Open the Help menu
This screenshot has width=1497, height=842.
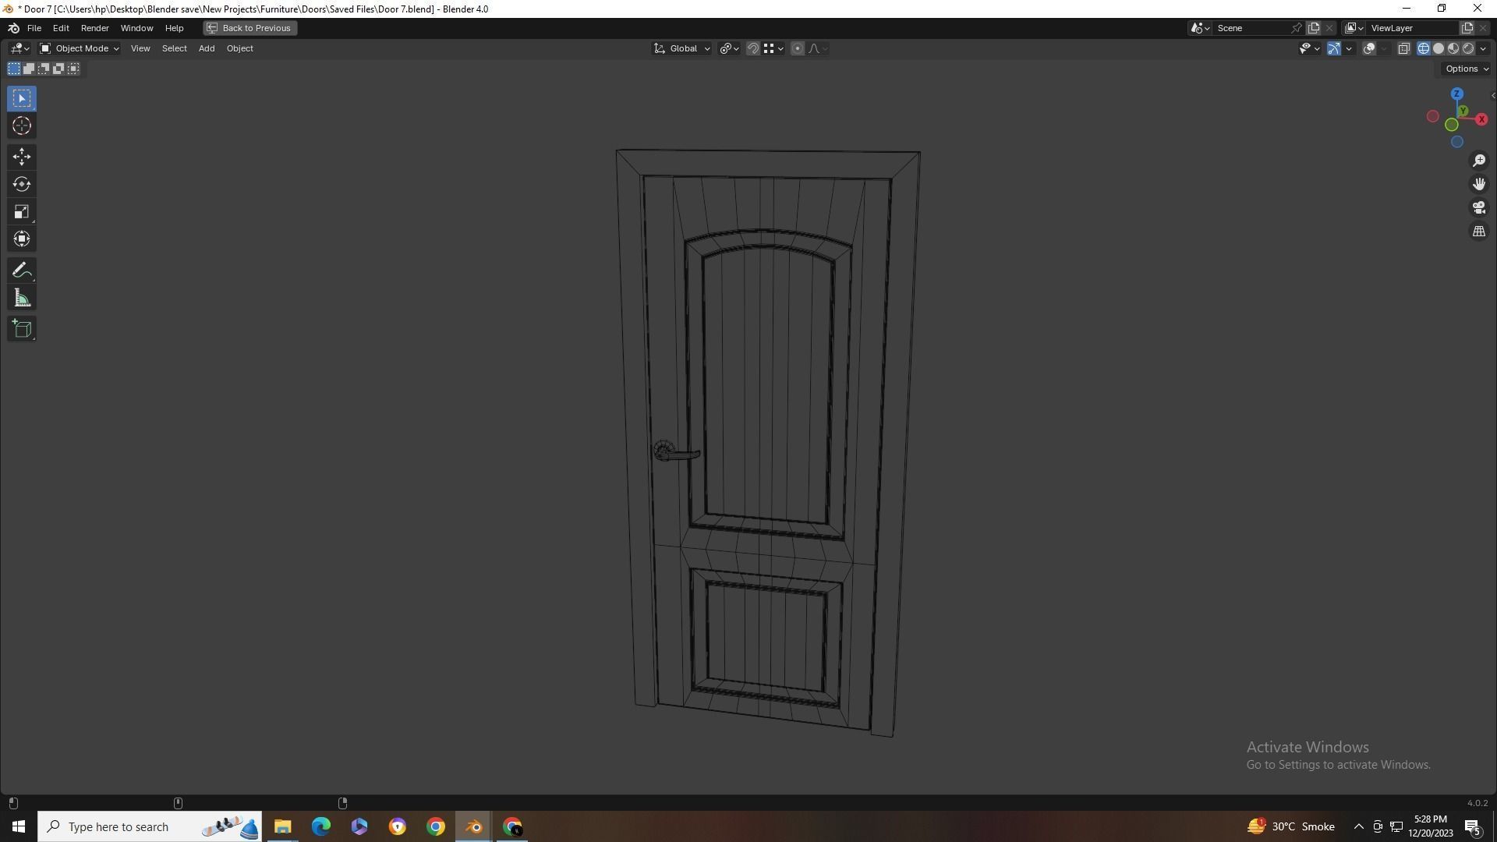pyautogui.click(x=174, y=28)
